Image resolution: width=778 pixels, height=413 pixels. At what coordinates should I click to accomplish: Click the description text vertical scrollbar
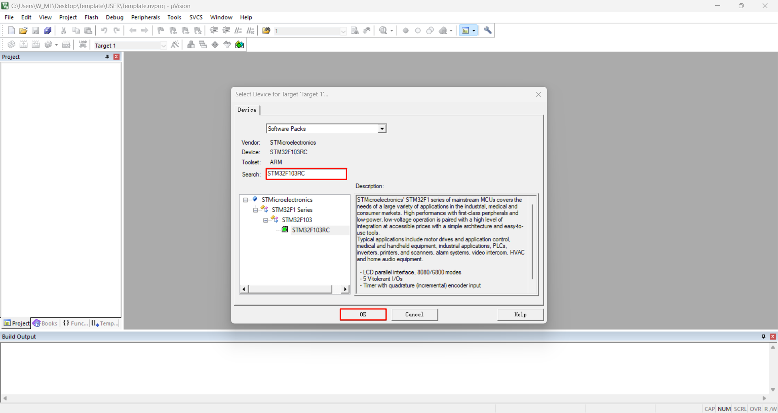click(x=532, y=242)
